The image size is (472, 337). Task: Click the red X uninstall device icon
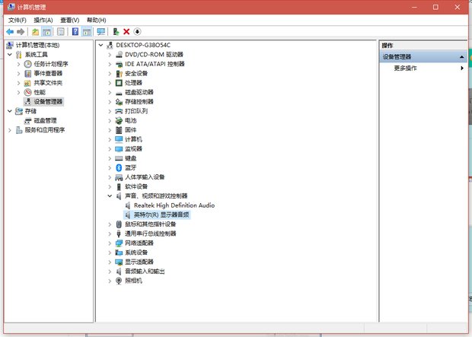126,32
